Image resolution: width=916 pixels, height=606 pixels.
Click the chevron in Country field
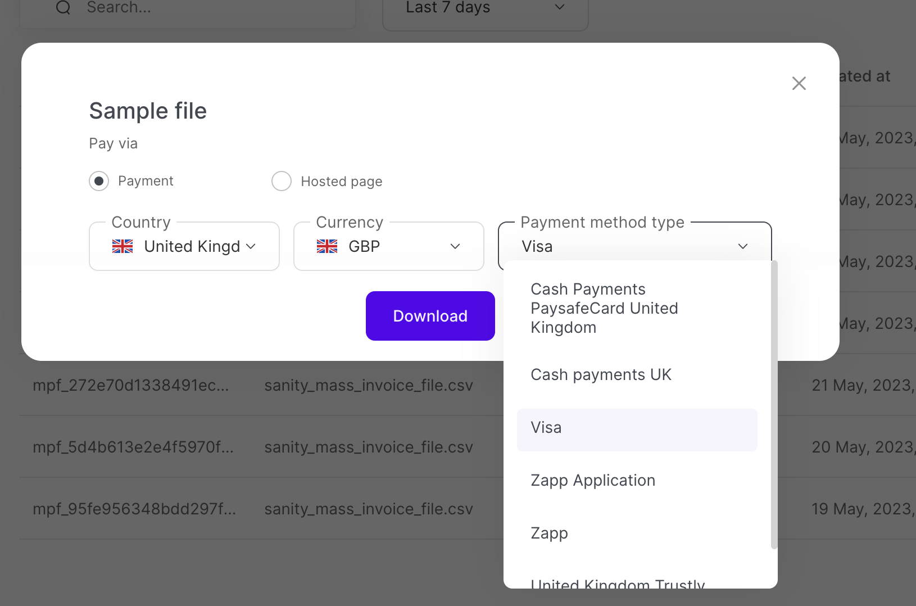[x=251, y=246]
